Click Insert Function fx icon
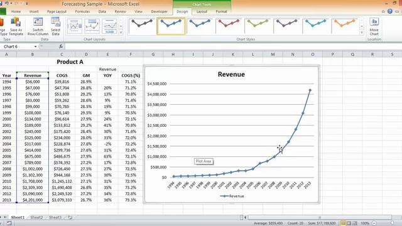402x226 pixels. point(61,46)
